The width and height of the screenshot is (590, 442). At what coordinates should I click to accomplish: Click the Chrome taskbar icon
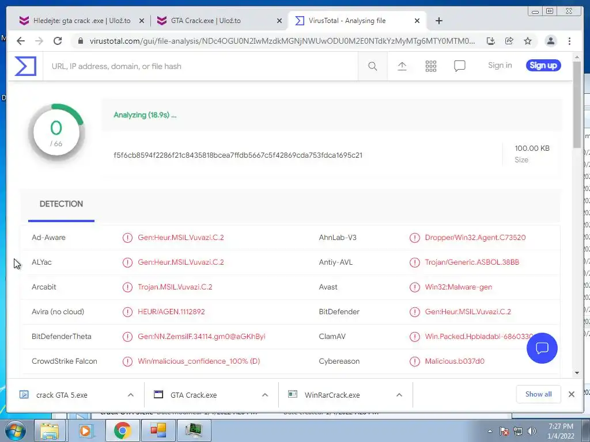pos(122,430)
